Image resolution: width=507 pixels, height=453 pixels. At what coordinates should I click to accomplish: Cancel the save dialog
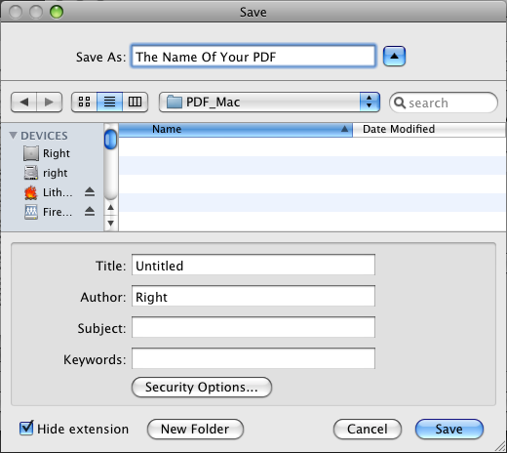click(x=368, y=429)
